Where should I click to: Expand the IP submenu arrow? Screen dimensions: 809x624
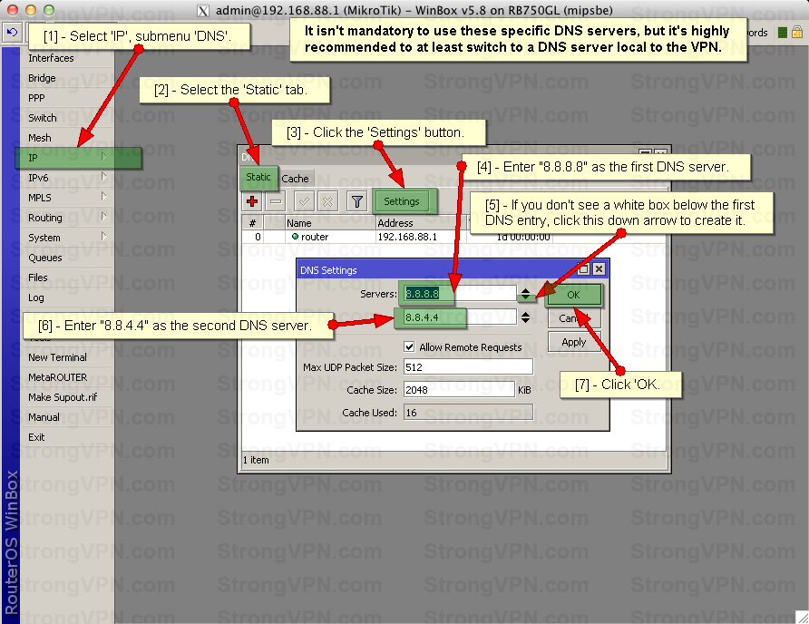click(103, 156)
